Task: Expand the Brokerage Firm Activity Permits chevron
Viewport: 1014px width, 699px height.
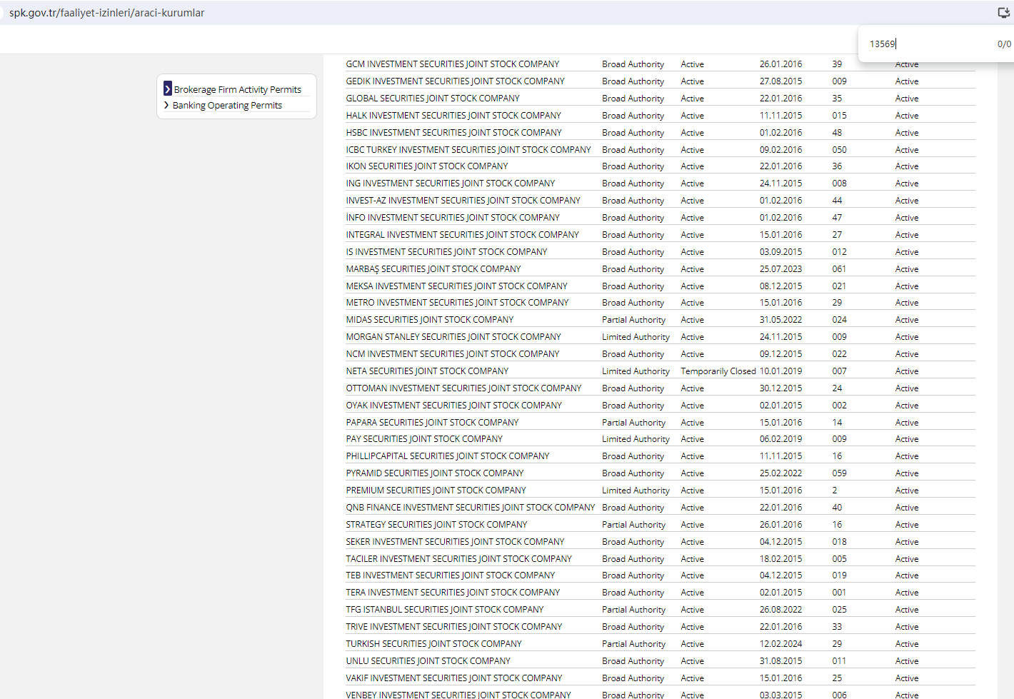Action: click(168, 89)
